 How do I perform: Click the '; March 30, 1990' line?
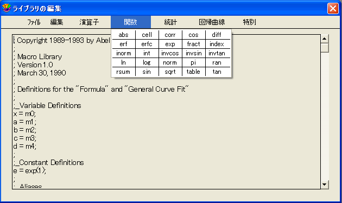[40, 73]
